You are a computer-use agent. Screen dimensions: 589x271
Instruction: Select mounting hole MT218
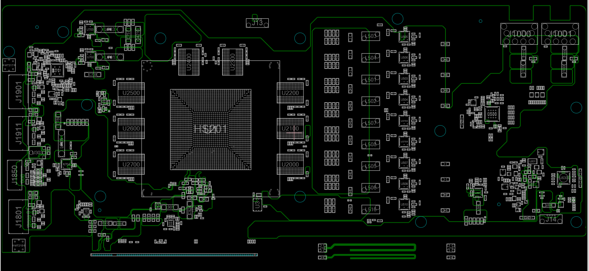point(19,245)
